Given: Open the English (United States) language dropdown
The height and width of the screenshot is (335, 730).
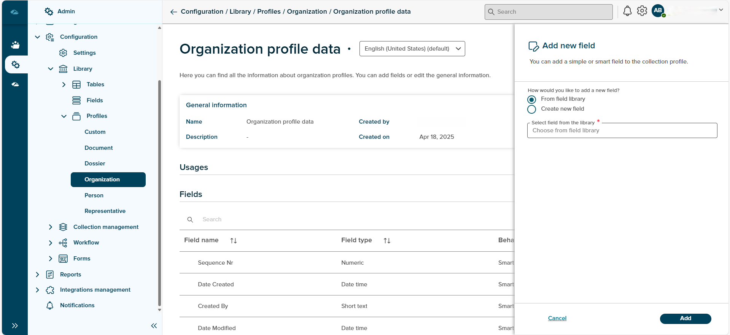Looking at the screenshot, I should point(412,49).
